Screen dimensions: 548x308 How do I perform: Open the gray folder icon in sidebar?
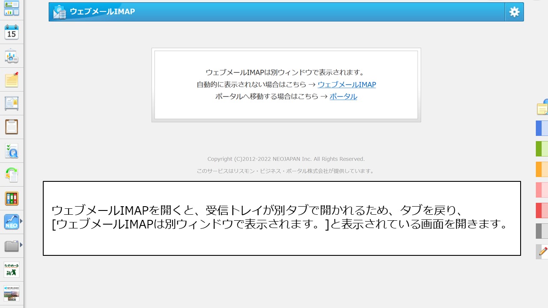coord(12,246)
